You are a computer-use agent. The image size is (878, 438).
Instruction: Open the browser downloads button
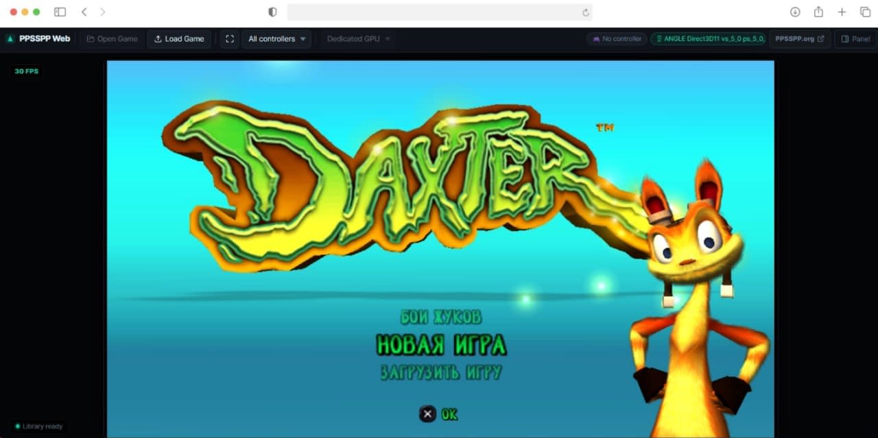[795, 12]
